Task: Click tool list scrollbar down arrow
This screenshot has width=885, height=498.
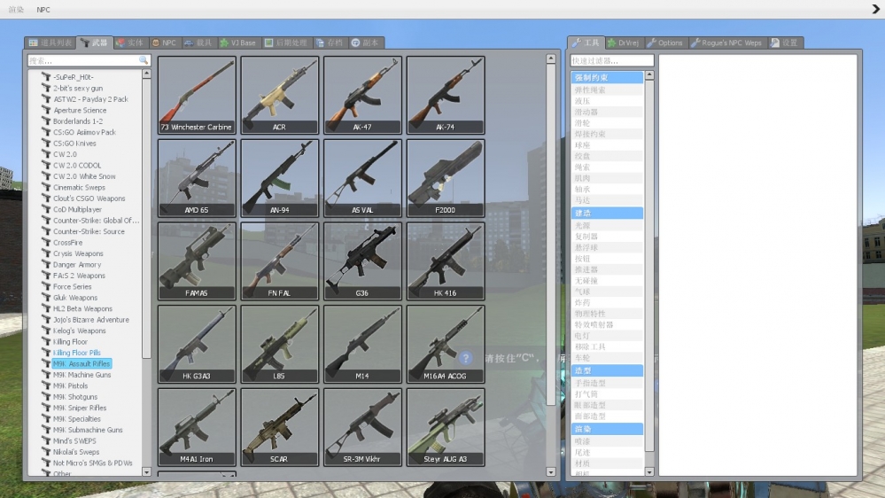Action: (649, 471)
